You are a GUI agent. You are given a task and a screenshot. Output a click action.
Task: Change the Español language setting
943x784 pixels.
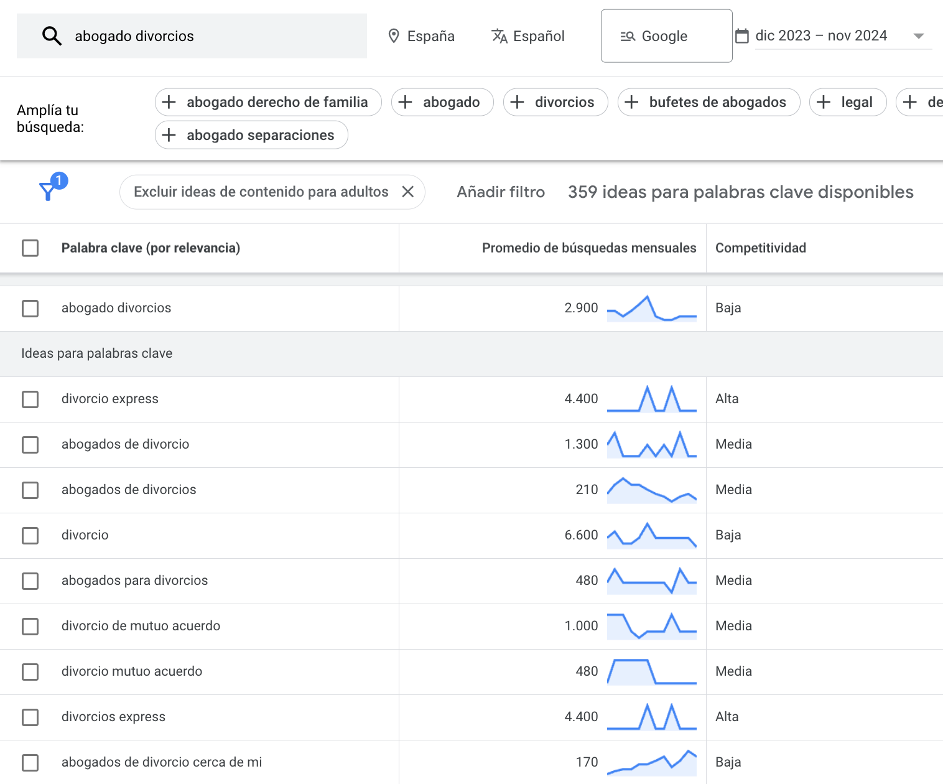[x=528, y=36]
